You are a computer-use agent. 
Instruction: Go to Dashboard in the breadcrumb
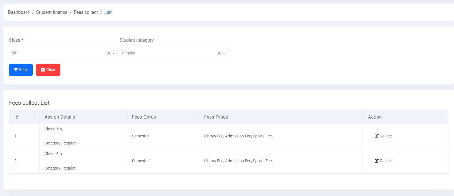tap(19, 12)
